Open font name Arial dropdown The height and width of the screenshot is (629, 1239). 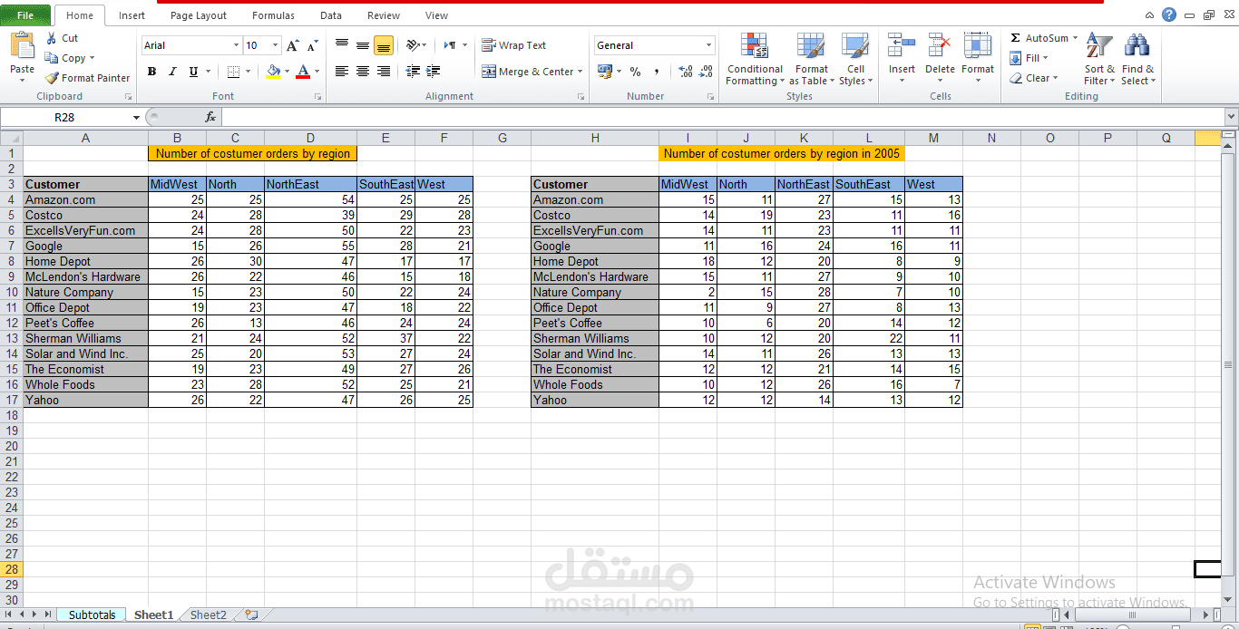[236, 45]
